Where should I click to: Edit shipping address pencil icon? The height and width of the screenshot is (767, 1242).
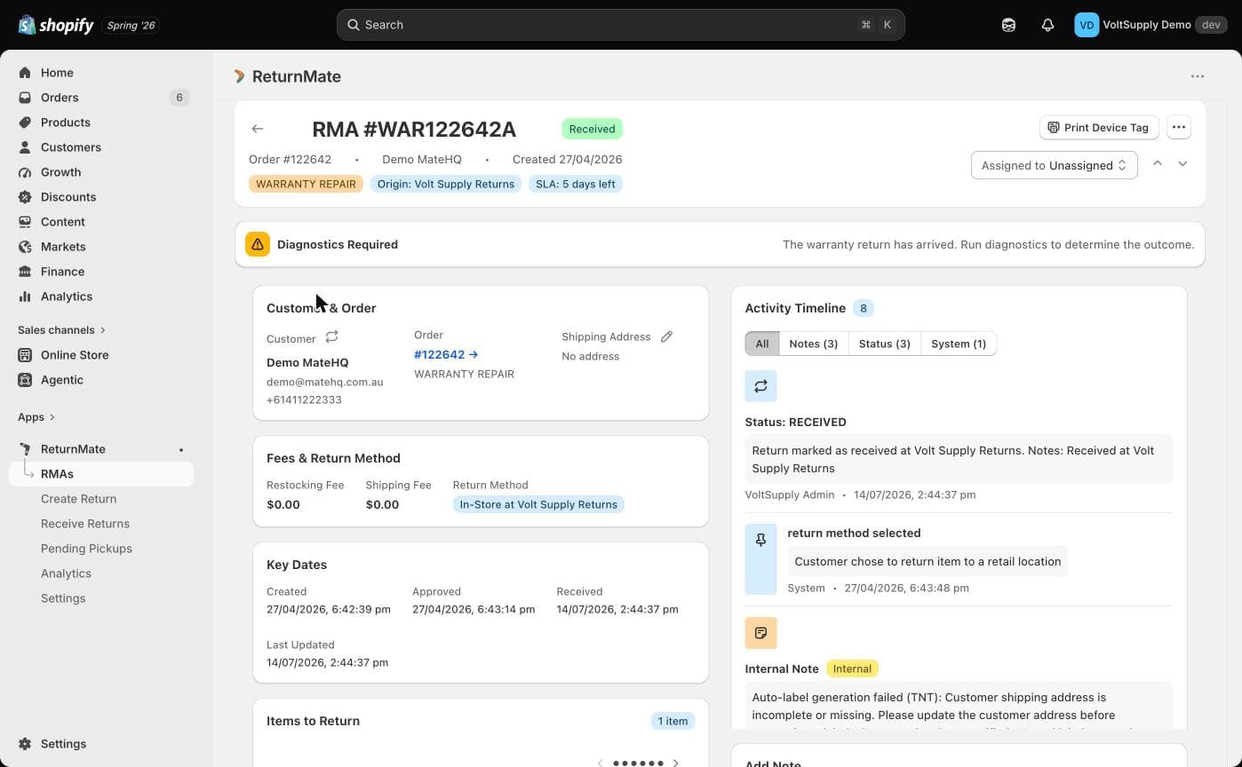coord(666,336)
